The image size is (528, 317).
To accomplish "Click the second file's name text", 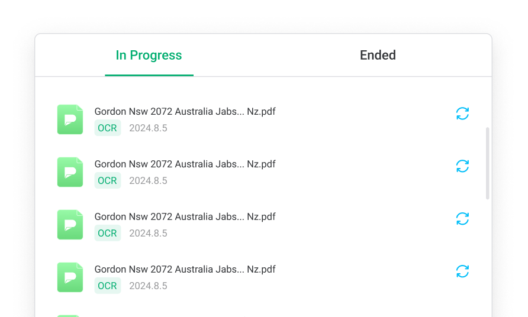I will click(185, 164).
